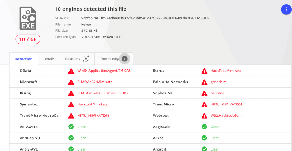
Task: Click HKTL_MIMIKATZ64 TrendMicro result text
Action: click(226, 104)
